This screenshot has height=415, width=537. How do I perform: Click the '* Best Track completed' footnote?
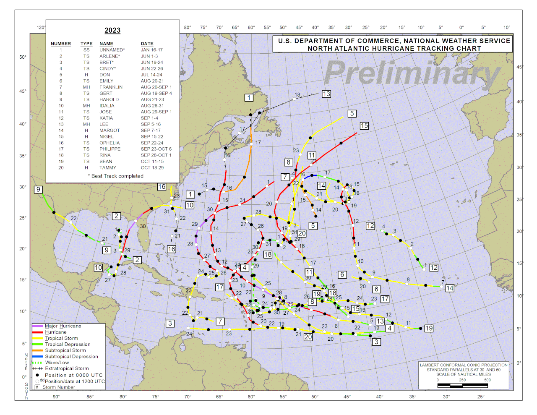point(116,176)
